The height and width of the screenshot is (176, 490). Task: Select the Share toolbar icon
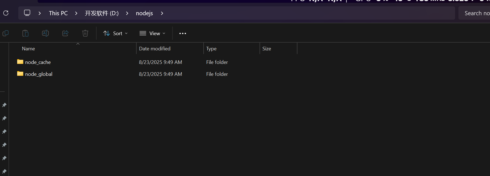[65, 33]
